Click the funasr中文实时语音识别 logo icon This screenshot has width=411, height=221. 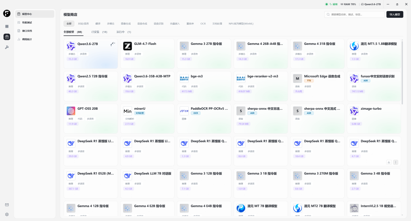354,79
